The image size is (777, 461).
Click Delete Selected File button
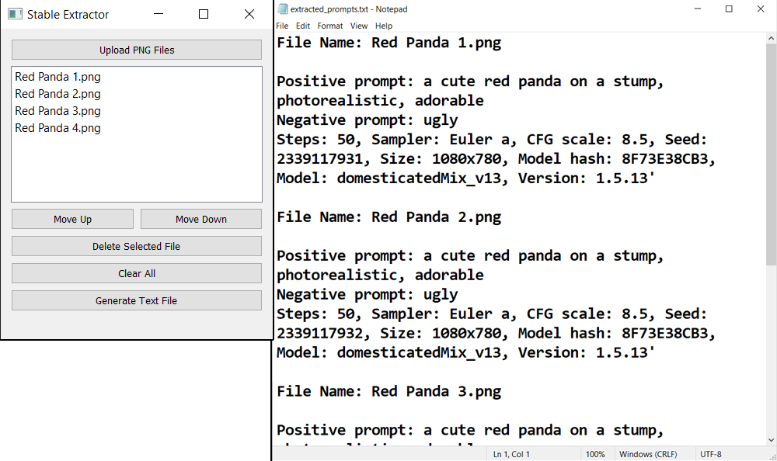coord(137,246)
